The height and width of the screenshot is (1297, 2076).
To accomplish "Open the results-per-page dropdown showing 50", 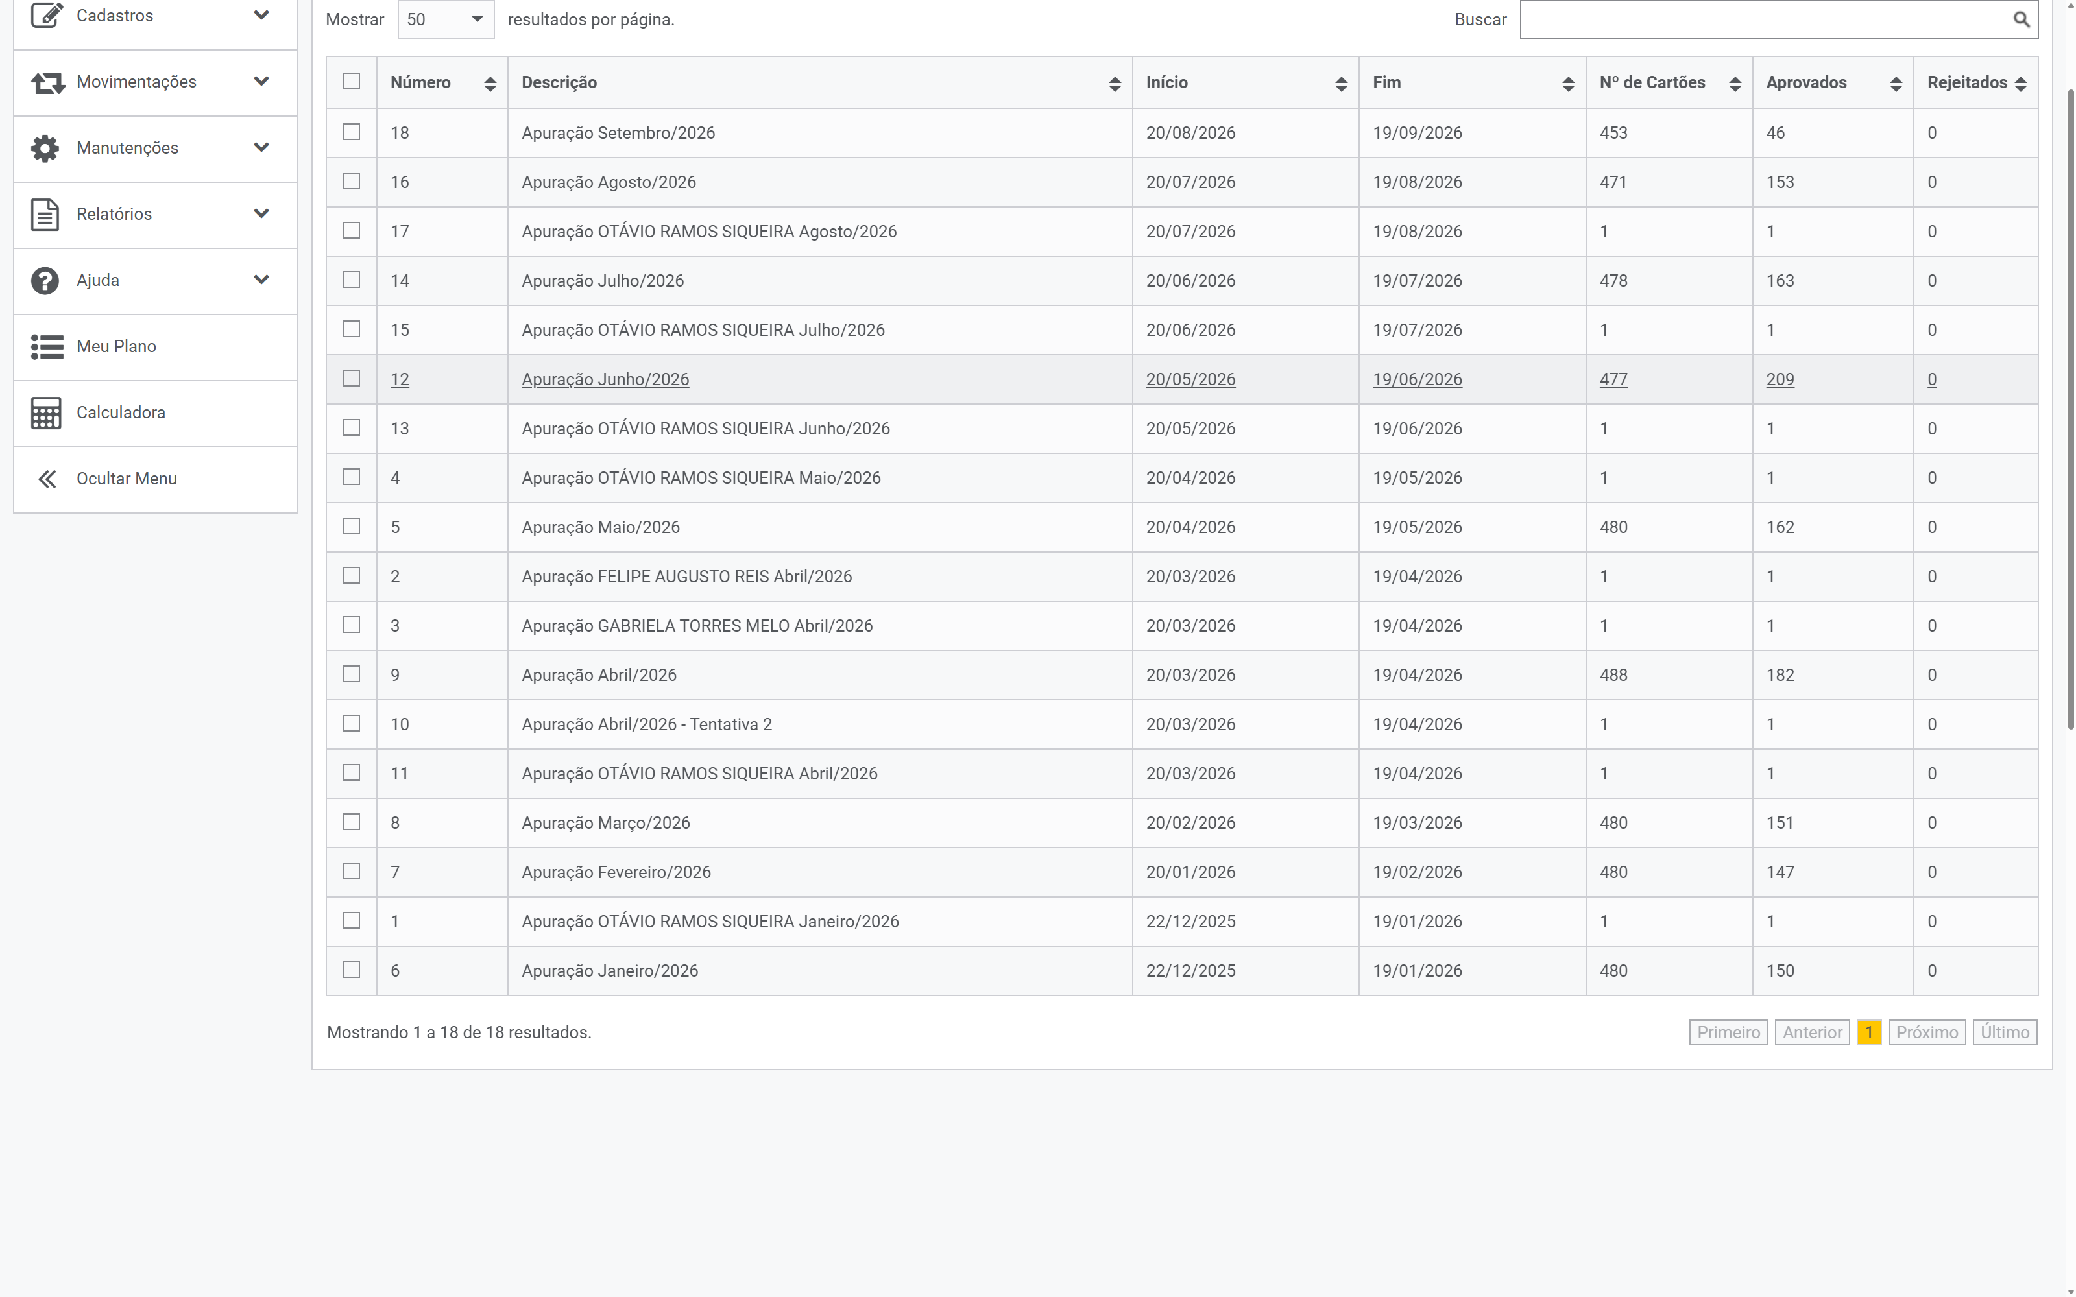I will point(446,19).
